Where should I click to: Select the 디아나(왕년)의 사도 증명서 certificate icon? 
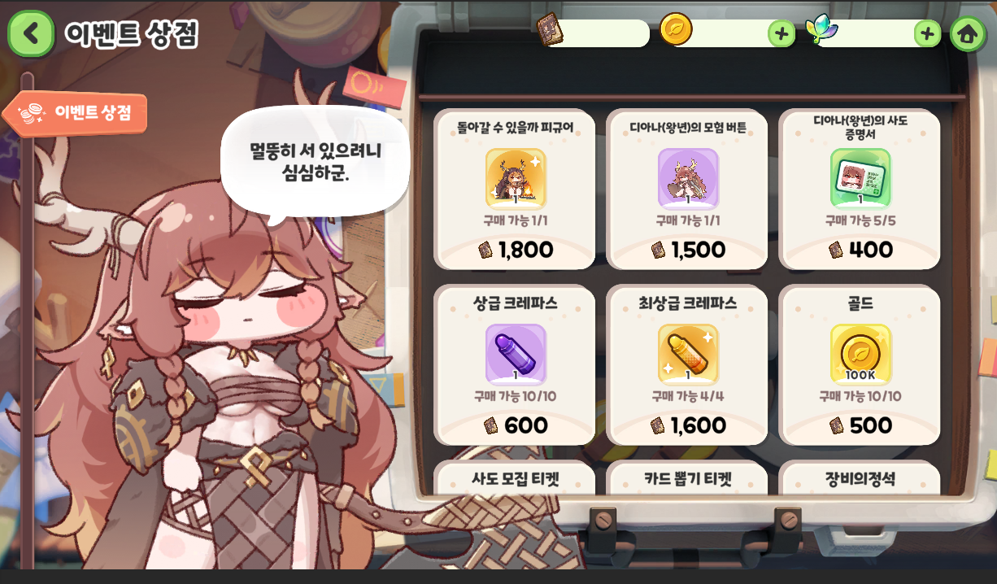click(x=860, y=178)
